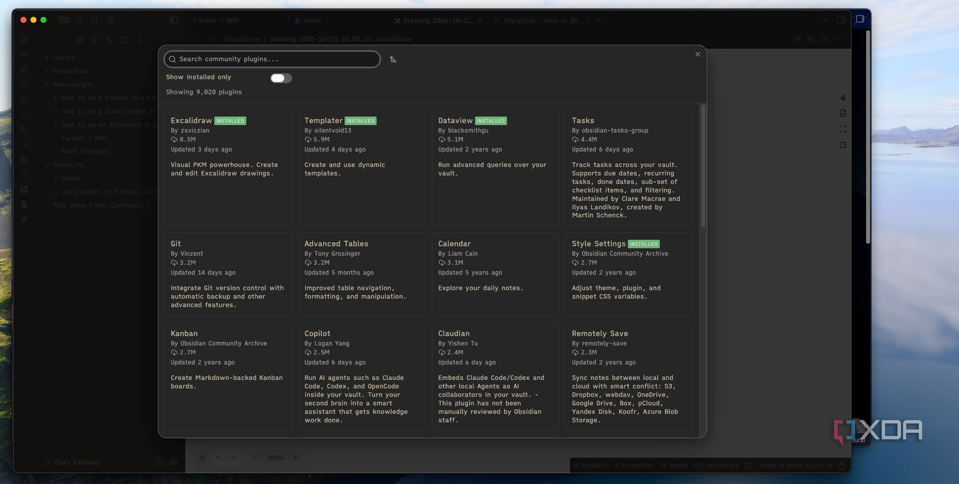Open Farmer 2 WIP note in explorer
This screenshot has height=484, width=959.
[84, 138]
